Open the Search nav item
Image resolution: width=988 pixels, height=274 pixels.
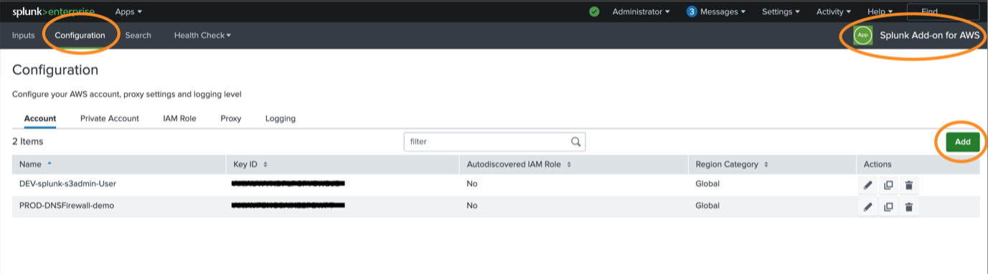[138, 35]
